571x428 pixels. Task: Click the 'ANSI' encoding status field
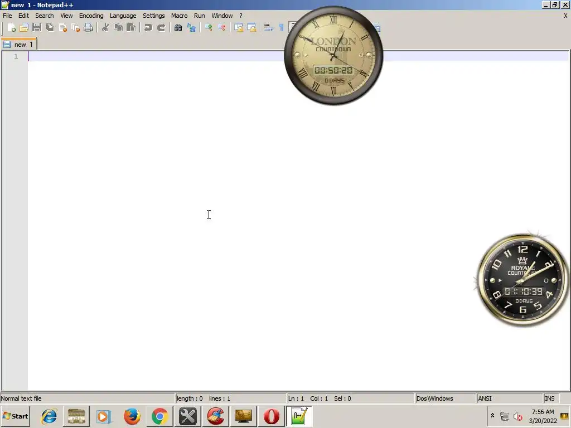pos(510,398)
